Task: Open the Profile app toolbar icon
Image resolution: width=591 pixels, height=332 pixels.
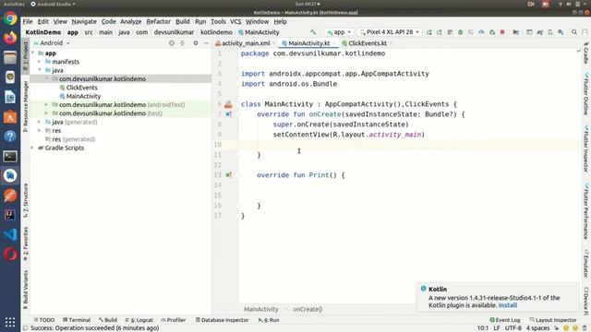Action: click(481, 32)
